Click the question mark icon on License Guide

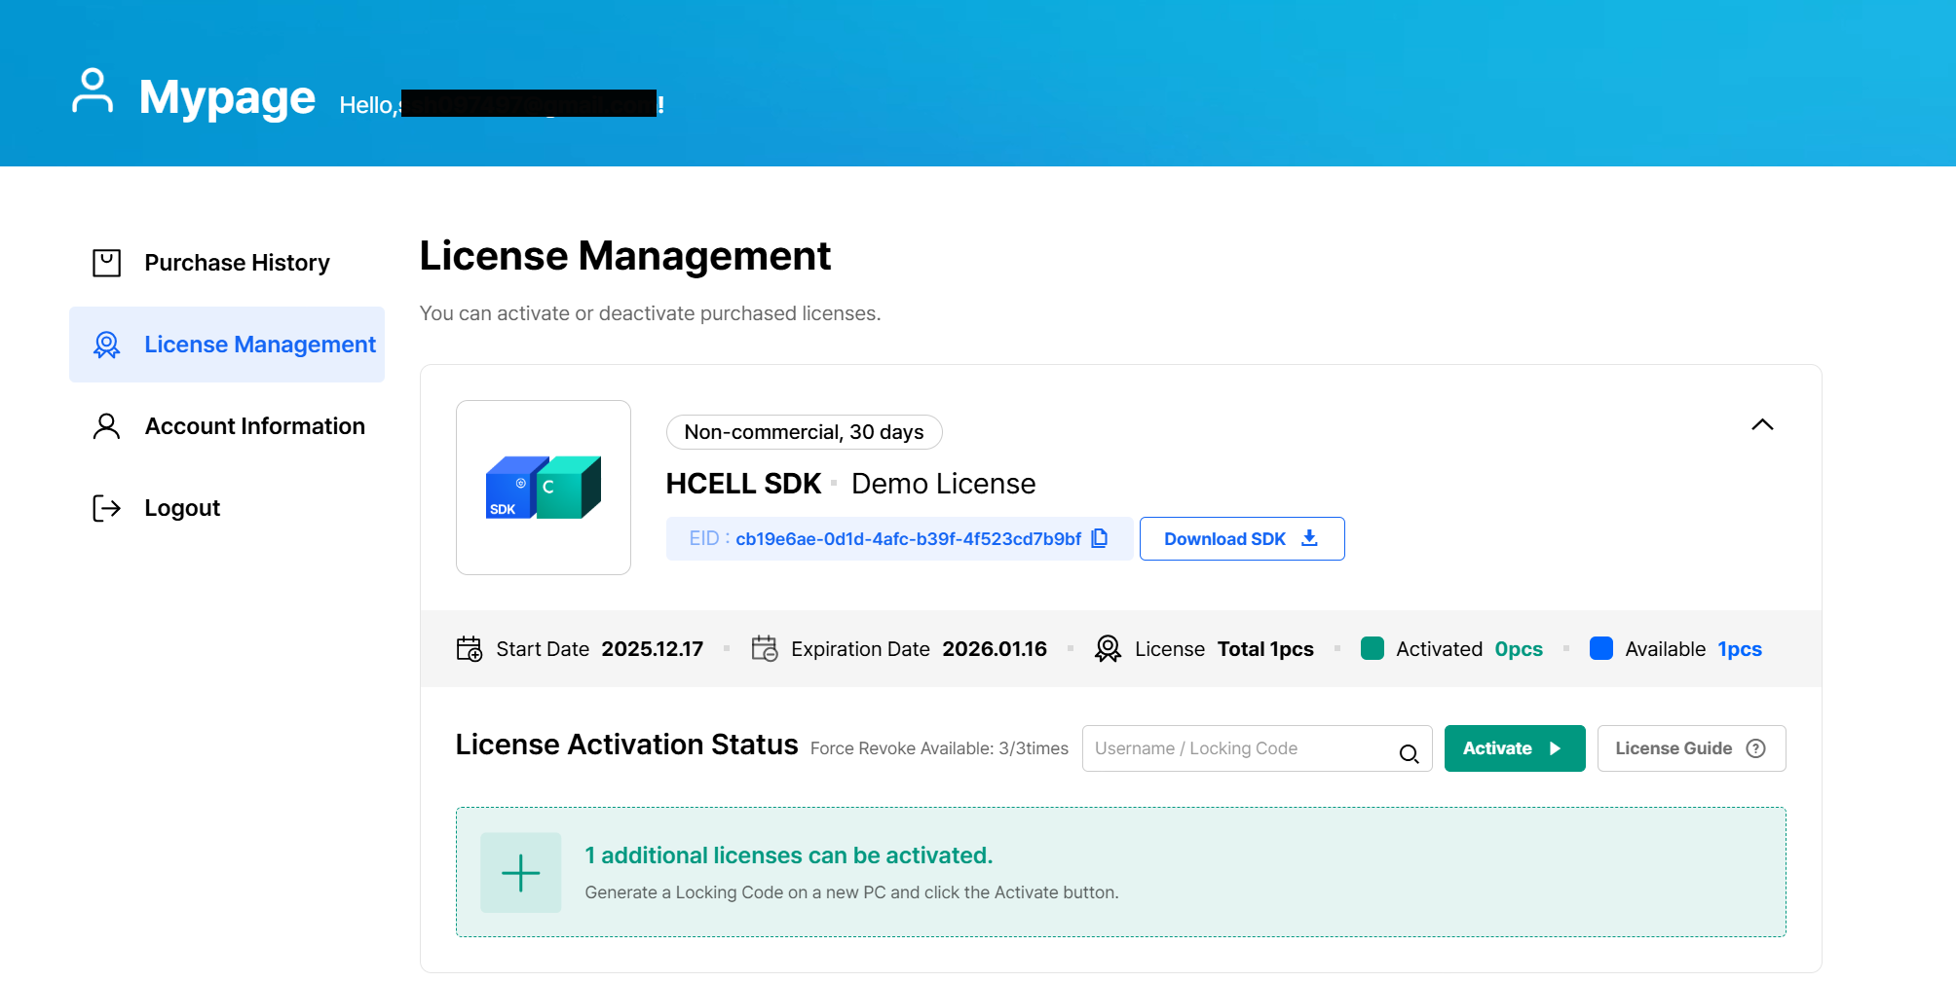1756,748
